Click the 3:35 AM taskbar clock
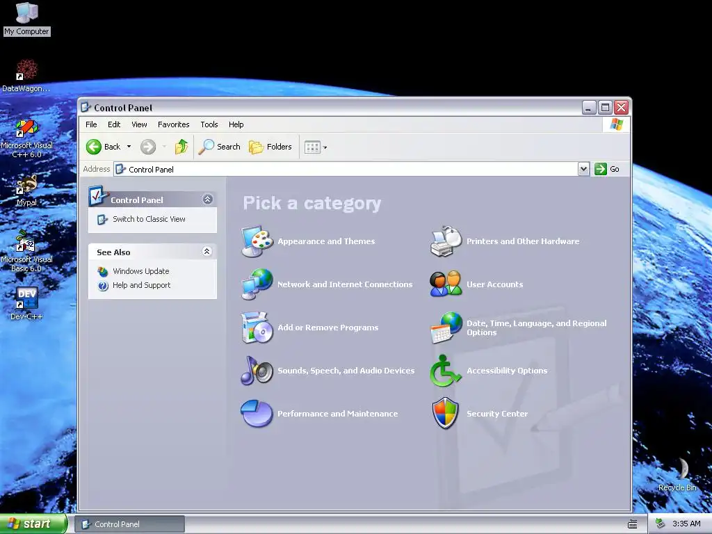Screen dimensions: 712x534 click(686, 524)
